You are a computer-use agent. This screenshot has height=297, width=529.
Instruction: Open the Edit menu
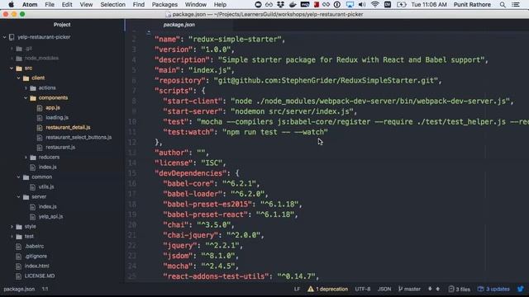point(67,4)
